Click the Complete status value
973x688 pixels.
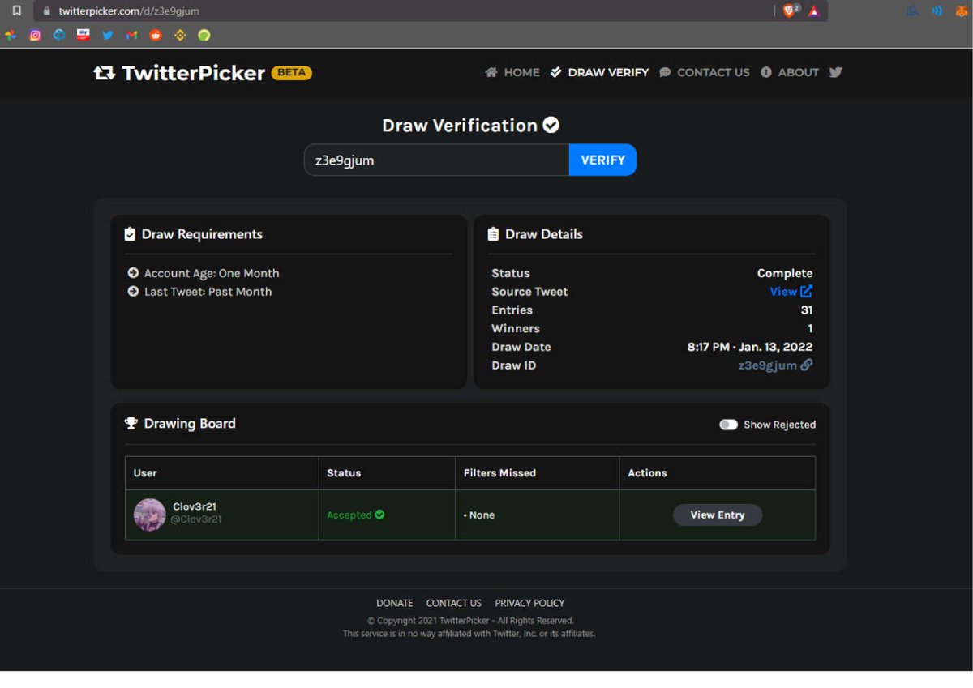785,273
